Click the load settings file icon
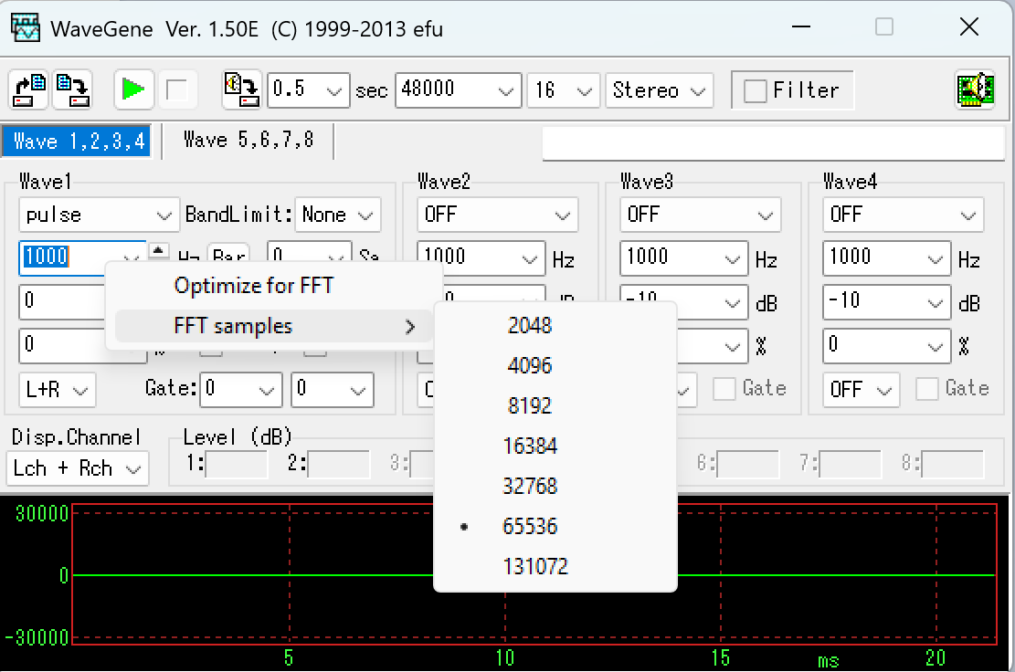The image size is (1015, 672). [29, 89]
